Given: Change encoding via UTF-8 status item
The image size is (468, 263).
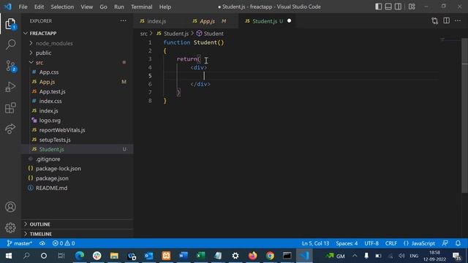Looking at the screenshot, I should [x=371, y=243].
